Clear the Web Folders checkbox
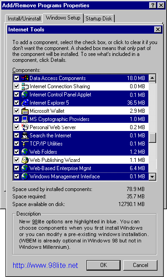 tap(17, 152)
